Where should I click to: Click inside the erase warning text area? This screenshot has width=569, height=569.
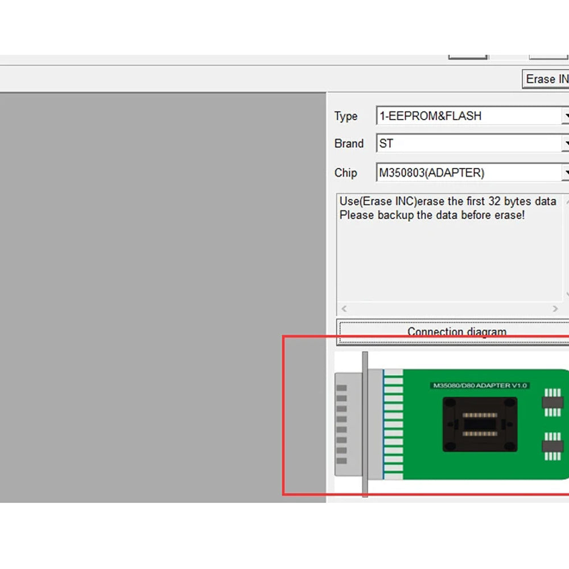[x=450, y=250]
